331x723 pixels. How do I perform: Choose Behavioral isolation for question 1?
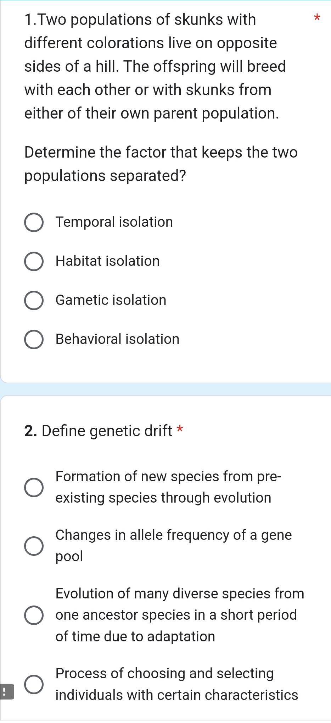(x=117, y=339)
